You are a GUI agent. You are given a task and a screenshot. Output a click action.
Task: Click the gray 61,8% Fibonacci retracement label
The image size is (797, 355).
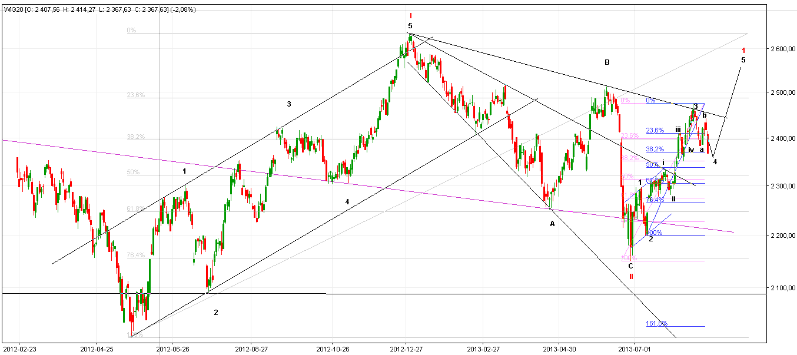[x=135, y=208]
